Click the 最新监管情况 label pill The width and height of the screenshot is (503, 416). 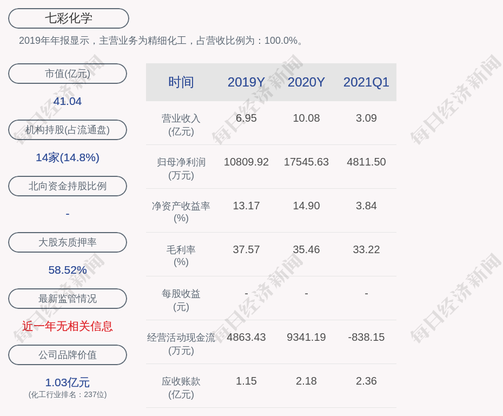68,299
